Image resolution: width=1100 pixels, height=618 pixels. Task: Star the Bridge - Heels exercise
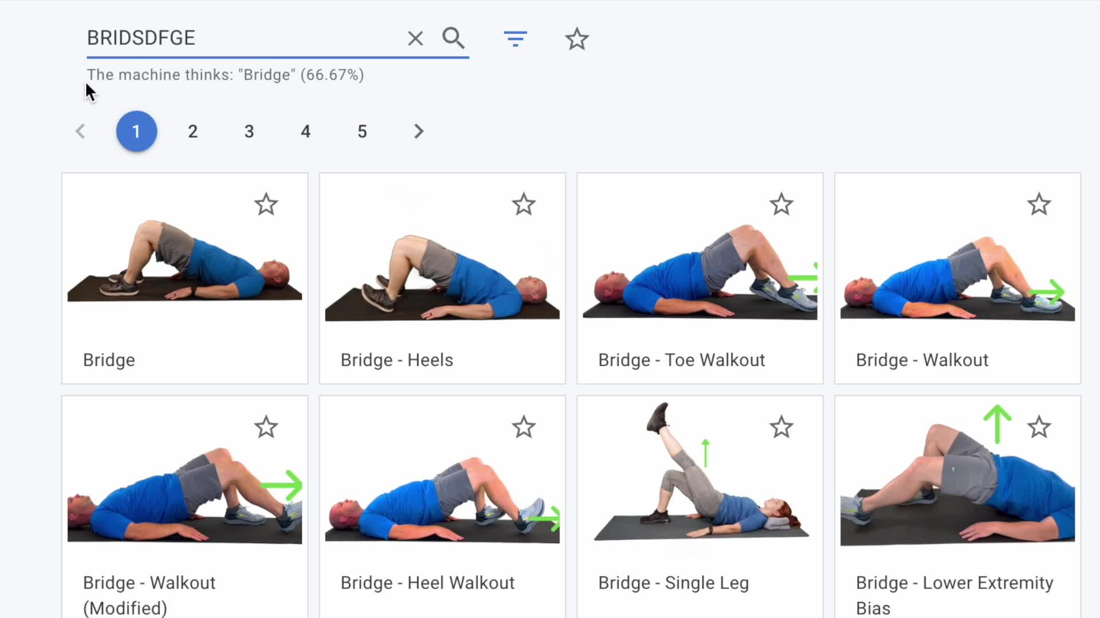click(x=524, y=204)
